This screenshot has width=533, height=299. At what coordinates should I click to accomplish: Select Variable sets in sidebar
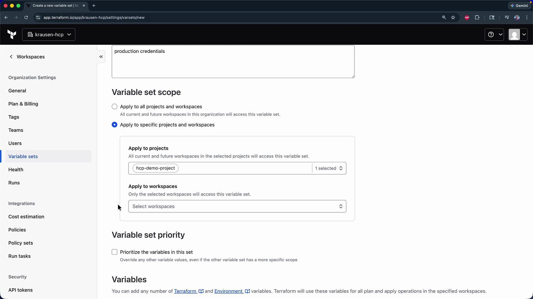pos(49,156)
